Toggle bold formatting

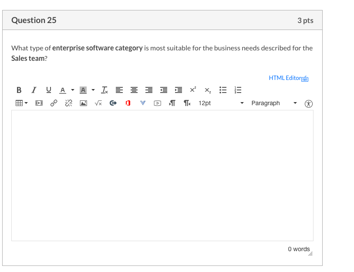pos(19,90)
